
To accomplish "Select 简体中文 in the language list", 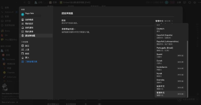I will [x=170, y=87].
